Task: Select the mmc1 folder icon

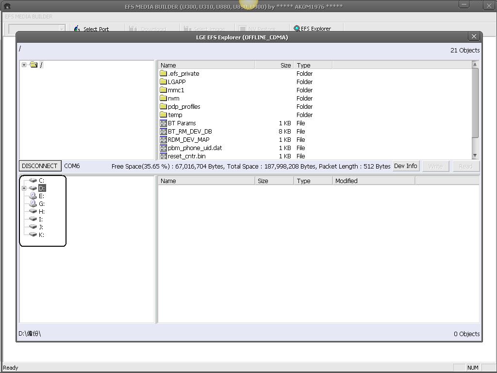Action: 163,90
